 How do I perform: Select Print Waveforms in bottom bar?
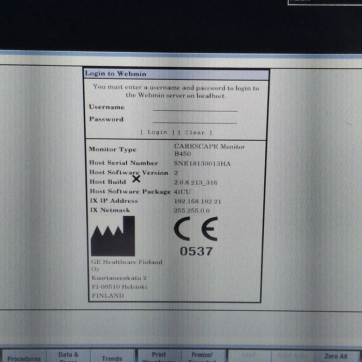159,356
